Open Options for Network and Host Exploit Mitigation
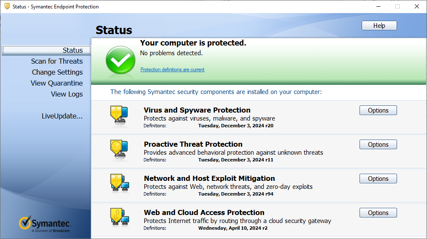427x239 pixels. tap(378, 179)
